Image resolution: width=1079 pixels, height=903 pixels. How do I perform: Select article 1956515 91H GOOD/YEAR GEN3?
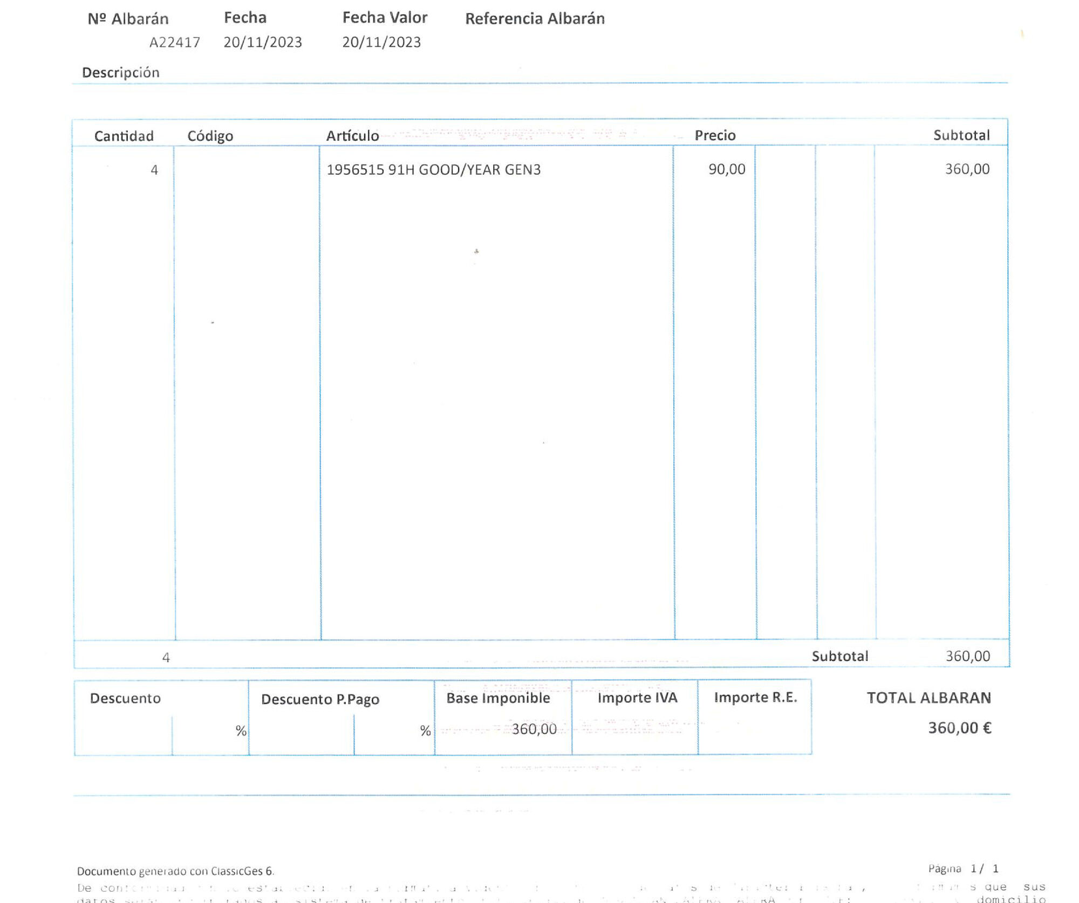pyautogui.click(x=433, y=170)
